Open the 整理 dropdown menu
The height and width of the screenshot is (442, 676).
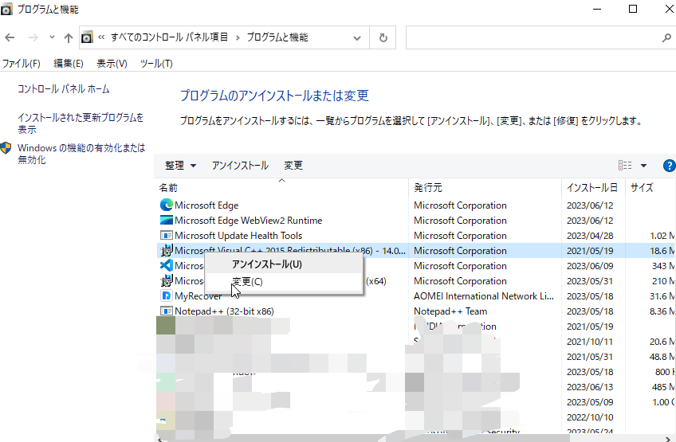pos(181,166)
